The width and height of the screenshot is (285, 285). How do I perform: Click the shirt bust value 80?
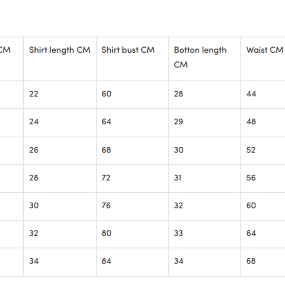[x=106, y=233]
